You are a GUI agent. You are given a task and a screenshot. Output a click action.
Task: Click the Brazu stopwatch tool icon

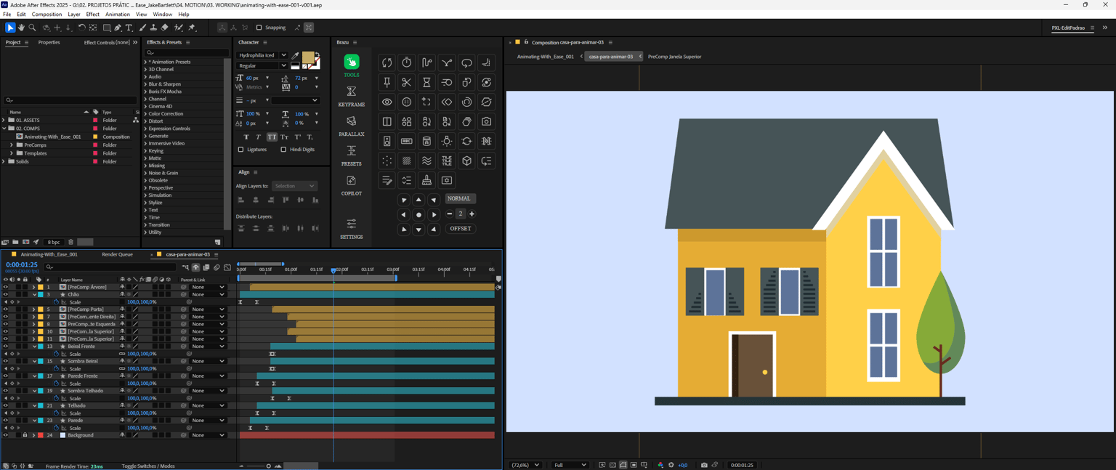tap(407, 62)
